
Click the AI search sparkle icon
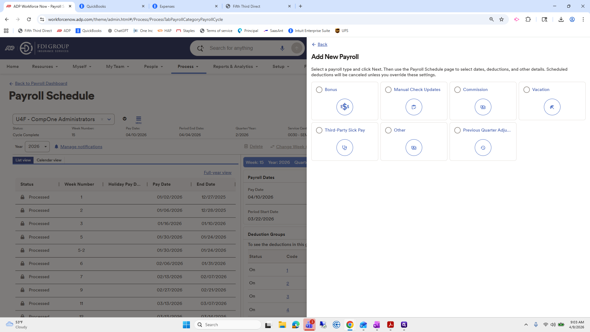coord(200,48)
